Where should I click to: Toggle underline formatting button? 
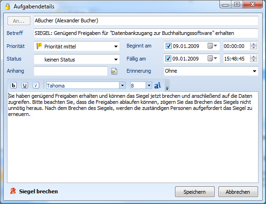pyautogui.click(x=25, y=85)
